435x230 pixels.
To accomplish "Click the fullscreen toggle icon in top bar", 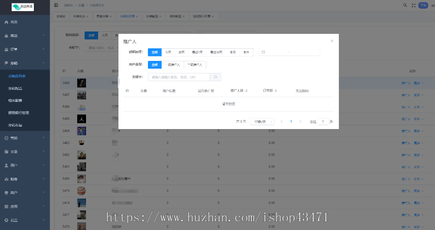I will (x=414, y=5).
